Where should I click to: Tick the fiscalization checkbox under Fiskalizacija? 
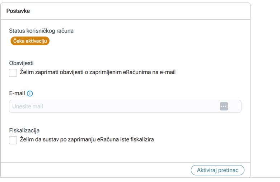(13, 140)
